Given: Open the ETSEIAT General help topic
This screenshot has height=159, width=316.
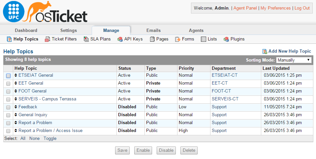Looking at the screenshot, I should pyautogui.click(x=36, y=75).
